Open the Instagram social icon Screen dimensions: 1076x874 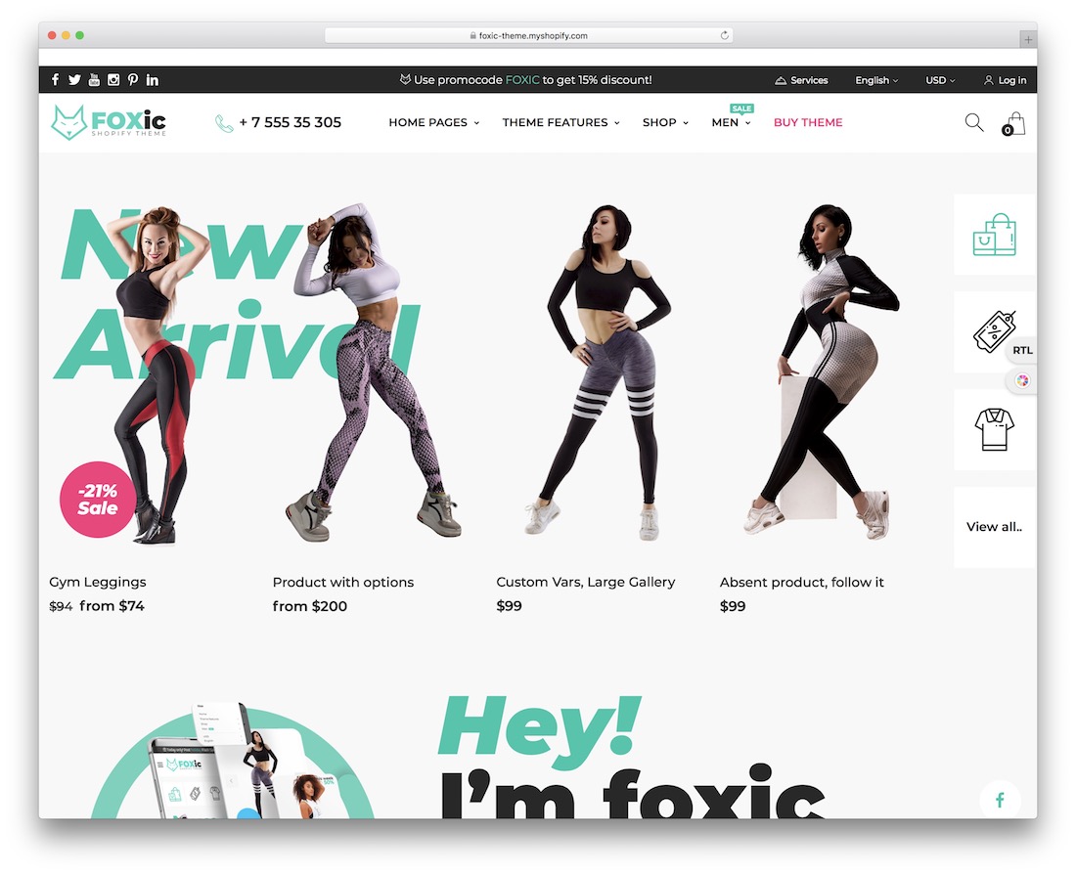[113, 79]
